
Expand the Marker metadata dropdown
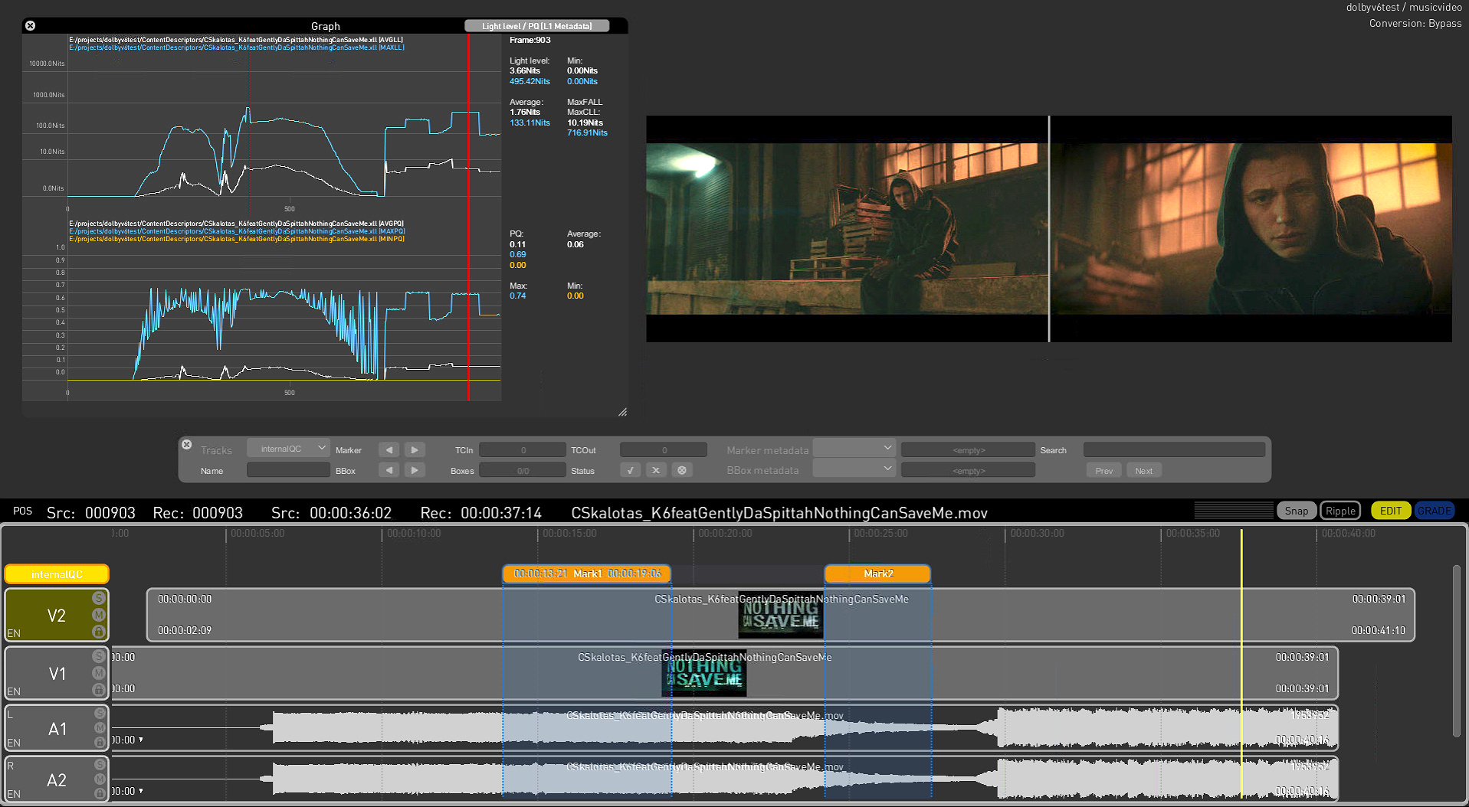click(x=854, y=449)
